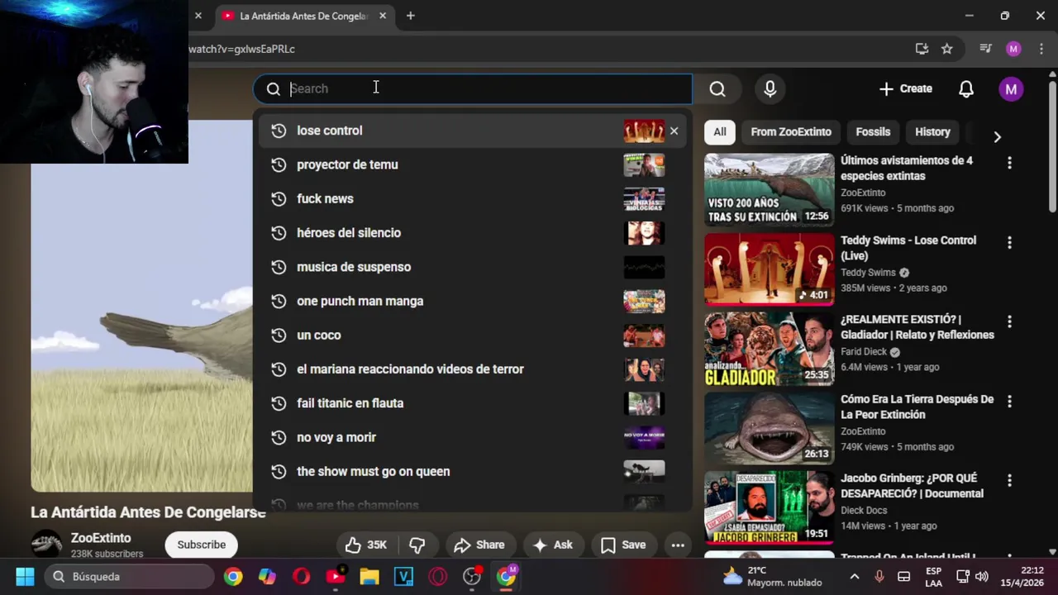Image resolution: width=1058 pixels, height=595 pixels.
Task: Choose the "héroes del silencio" suggestion
Action: click(472, 233)
